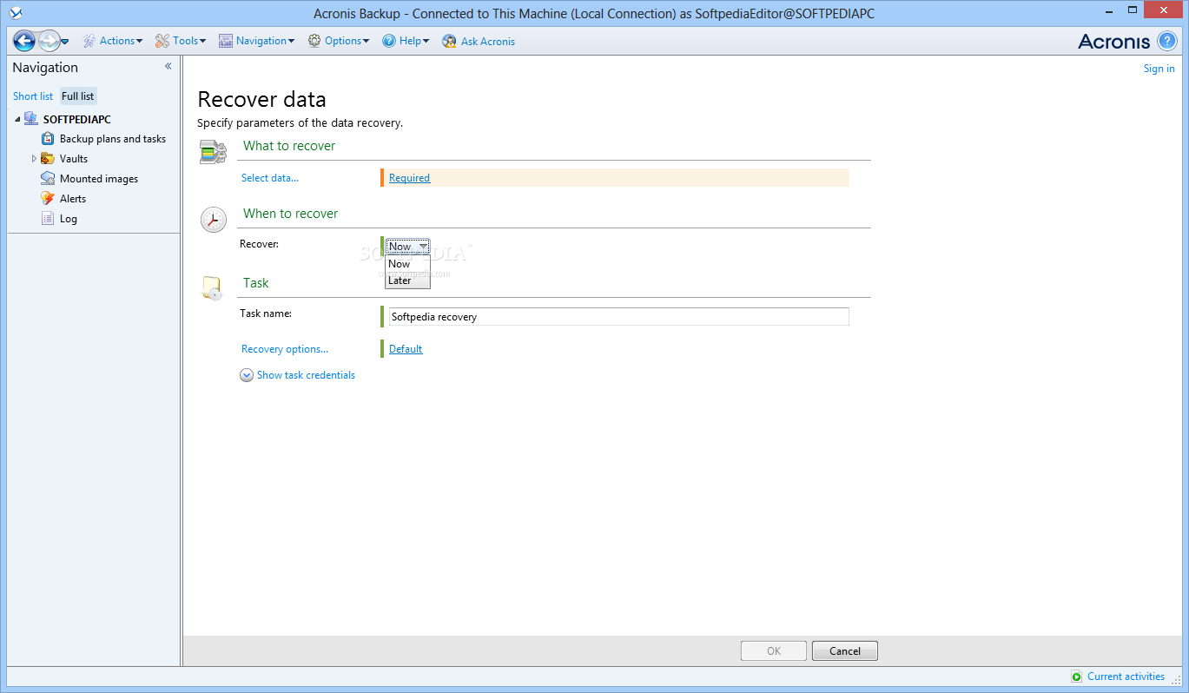Collapse the SOFTPEDIAPC tree node
This screenshot has height=693, width=1189.
[x=17, y=120]
